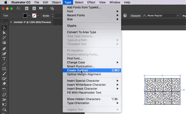Click the Arrange Documents layout icon
This screenshot has width=186, height=114.
[x=41, y=8]
